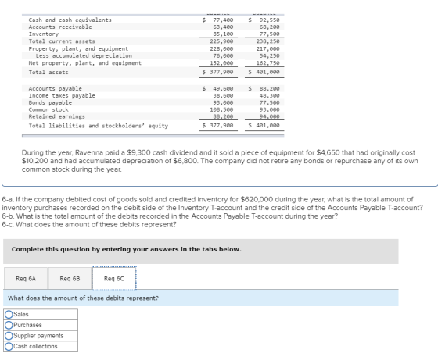Click the 'During the year, Ravenna paid' paragraph
This screenshot has height=353, width=438.
220,161
